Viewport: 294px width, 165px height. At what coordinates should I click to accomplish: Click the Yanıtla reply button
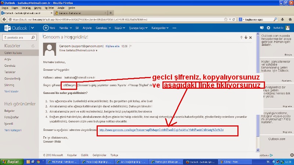click(63, 28)
